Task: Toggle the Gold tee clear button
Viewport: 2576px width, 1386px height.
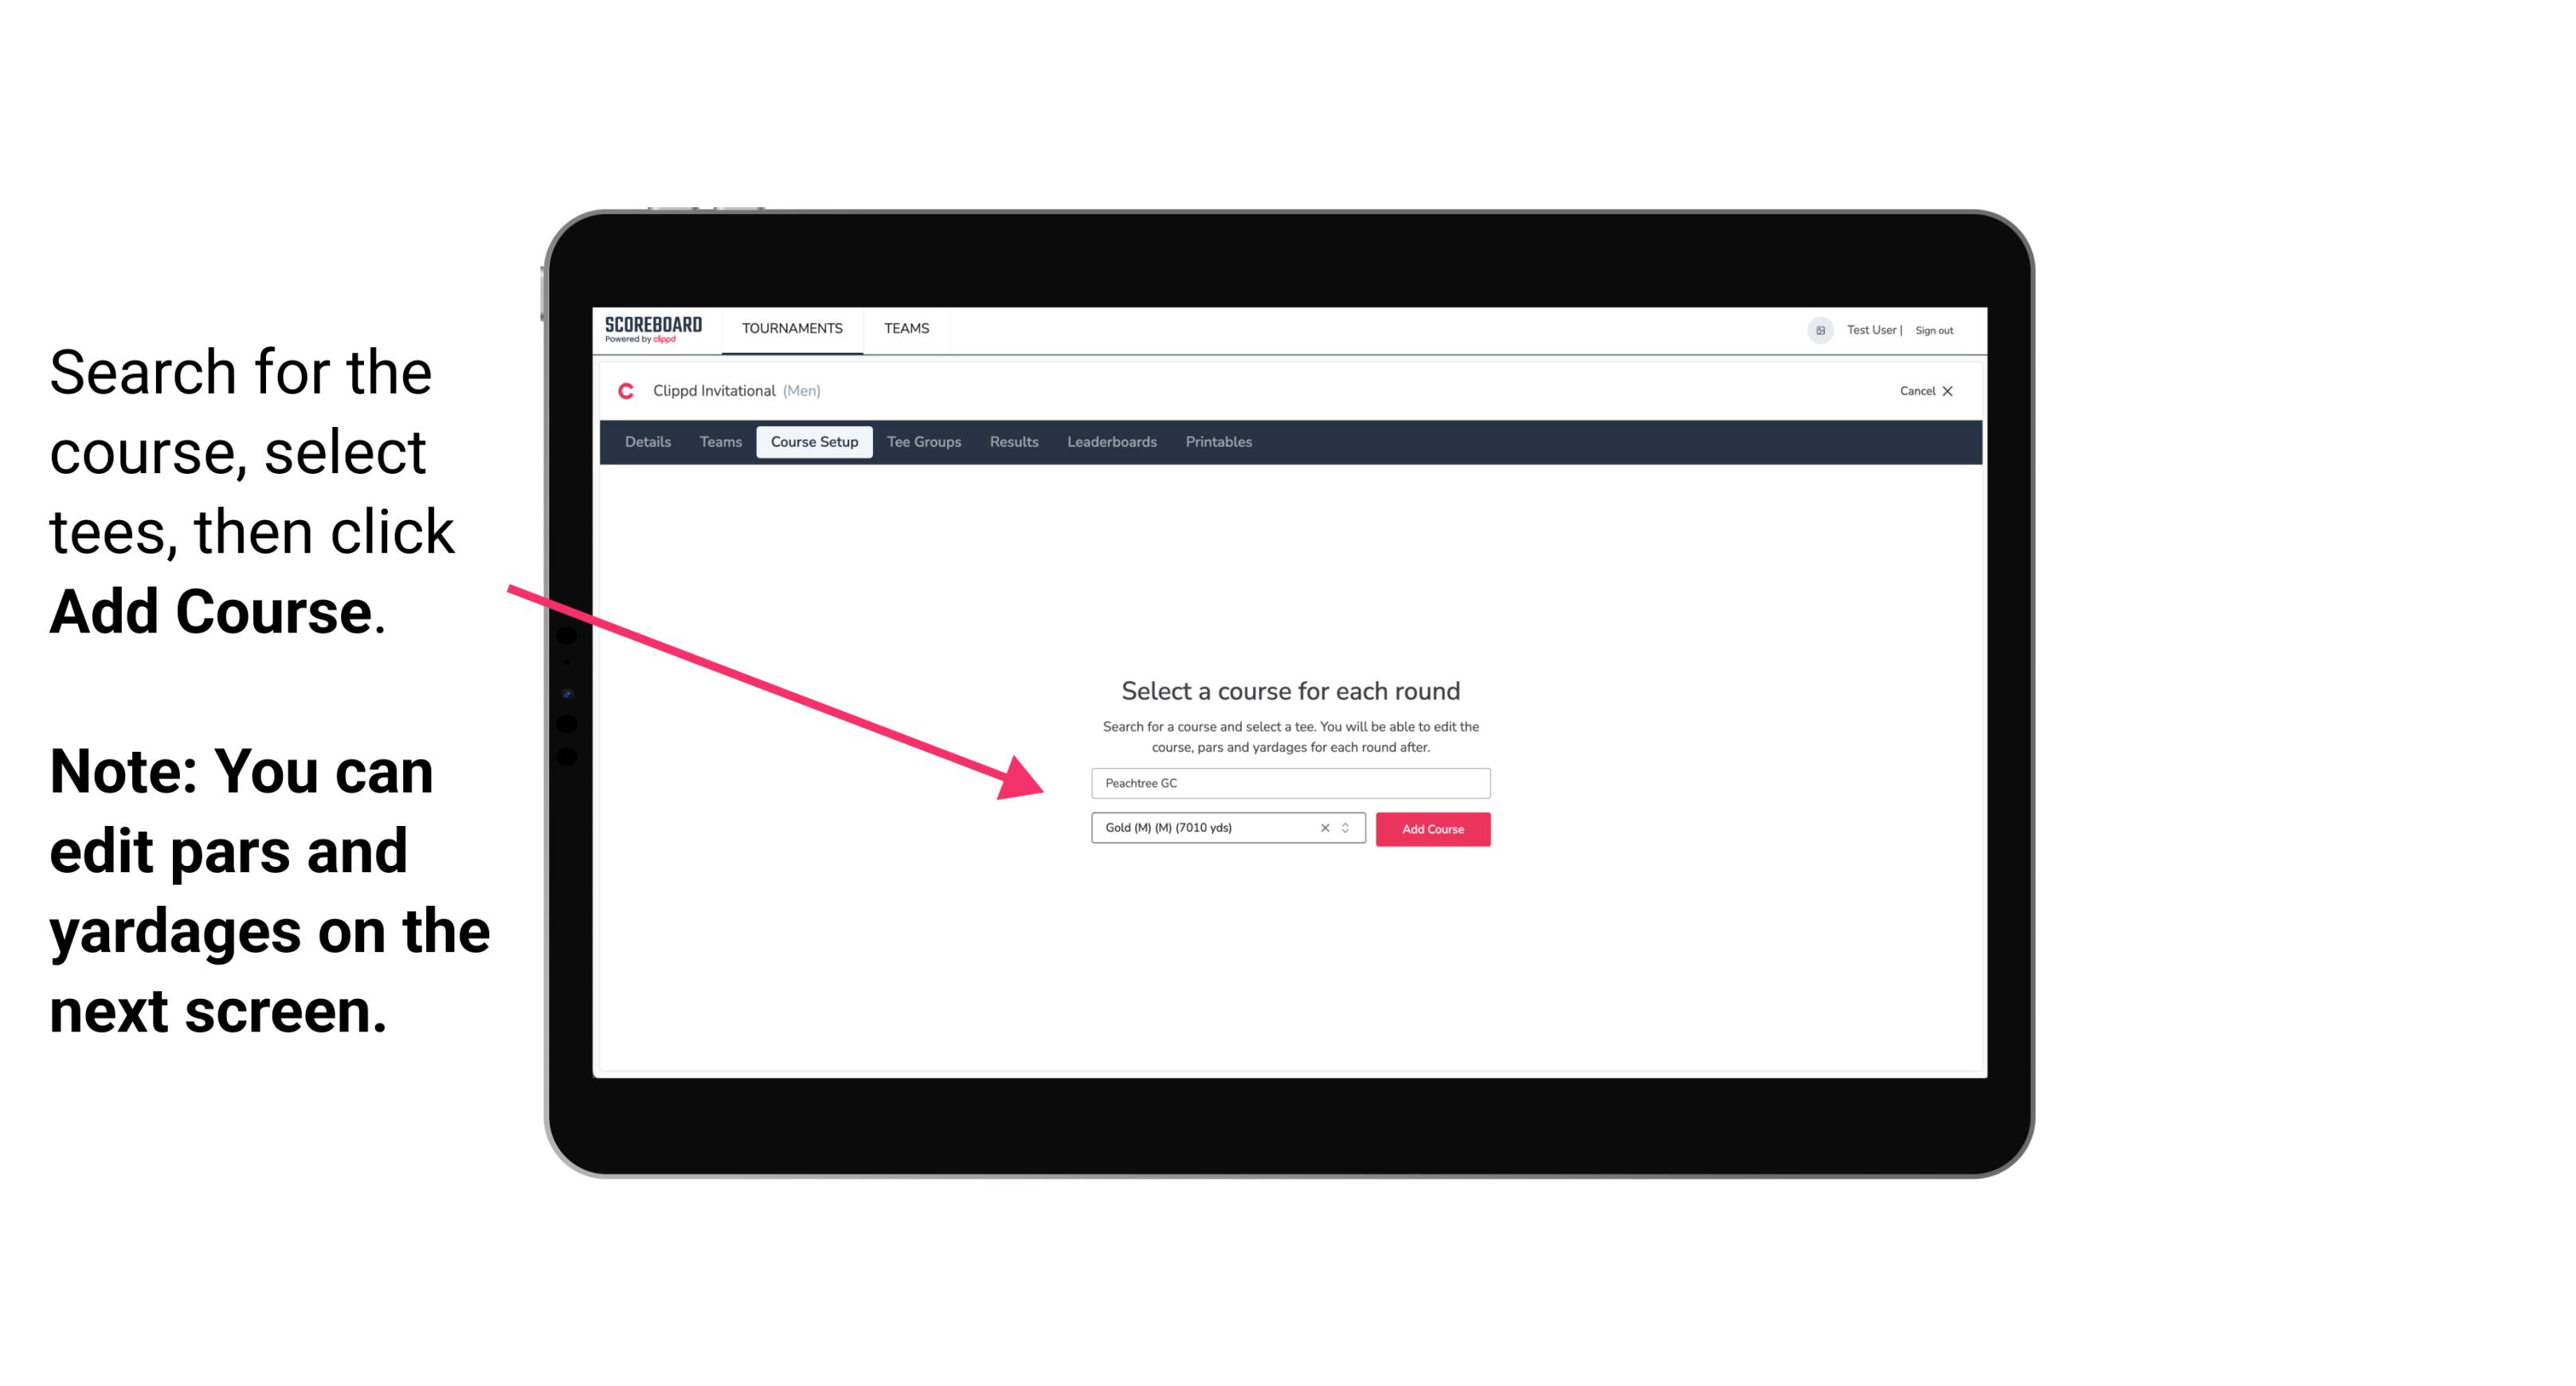Action: coord(1324,828)
